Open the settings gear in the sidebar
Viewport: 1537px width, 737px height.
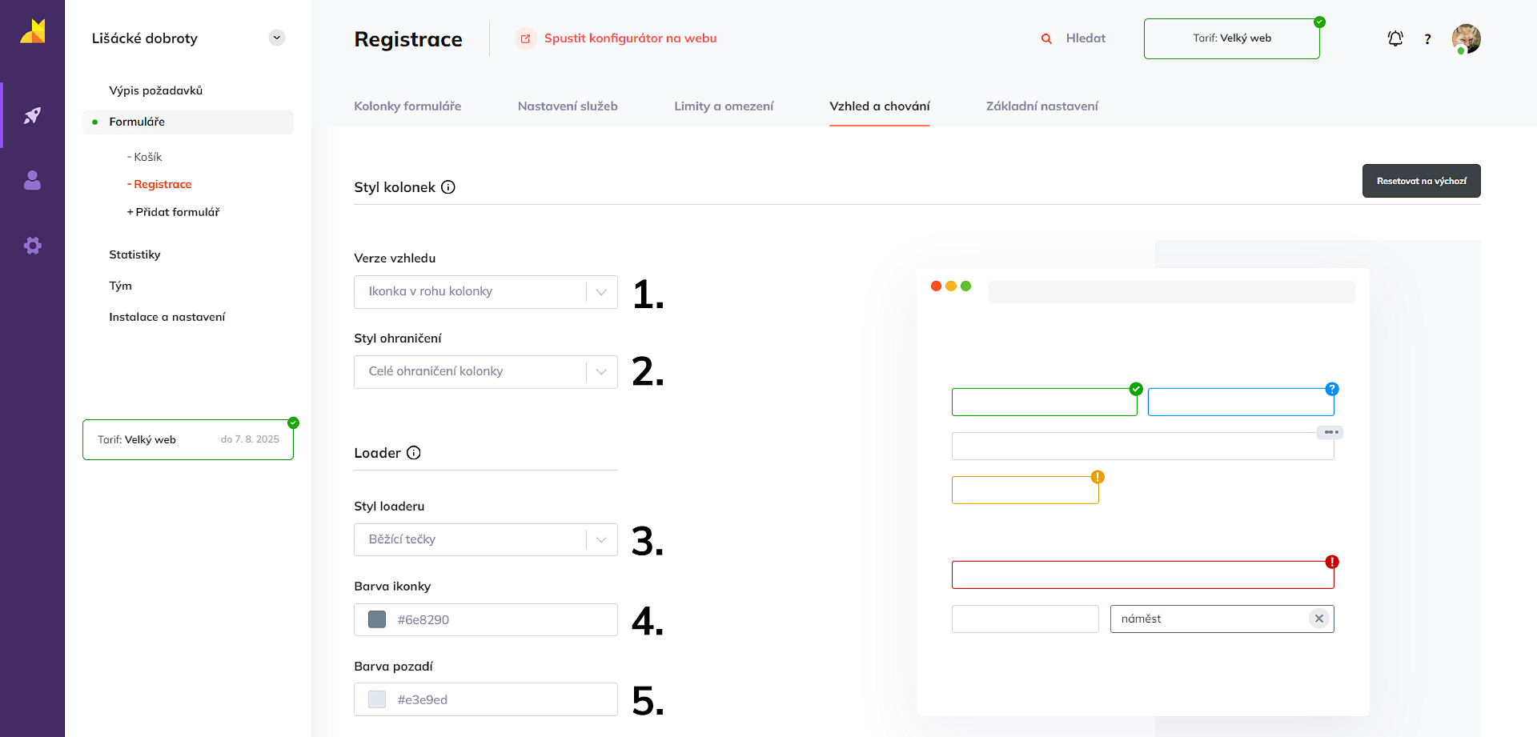tap(32, 246)
